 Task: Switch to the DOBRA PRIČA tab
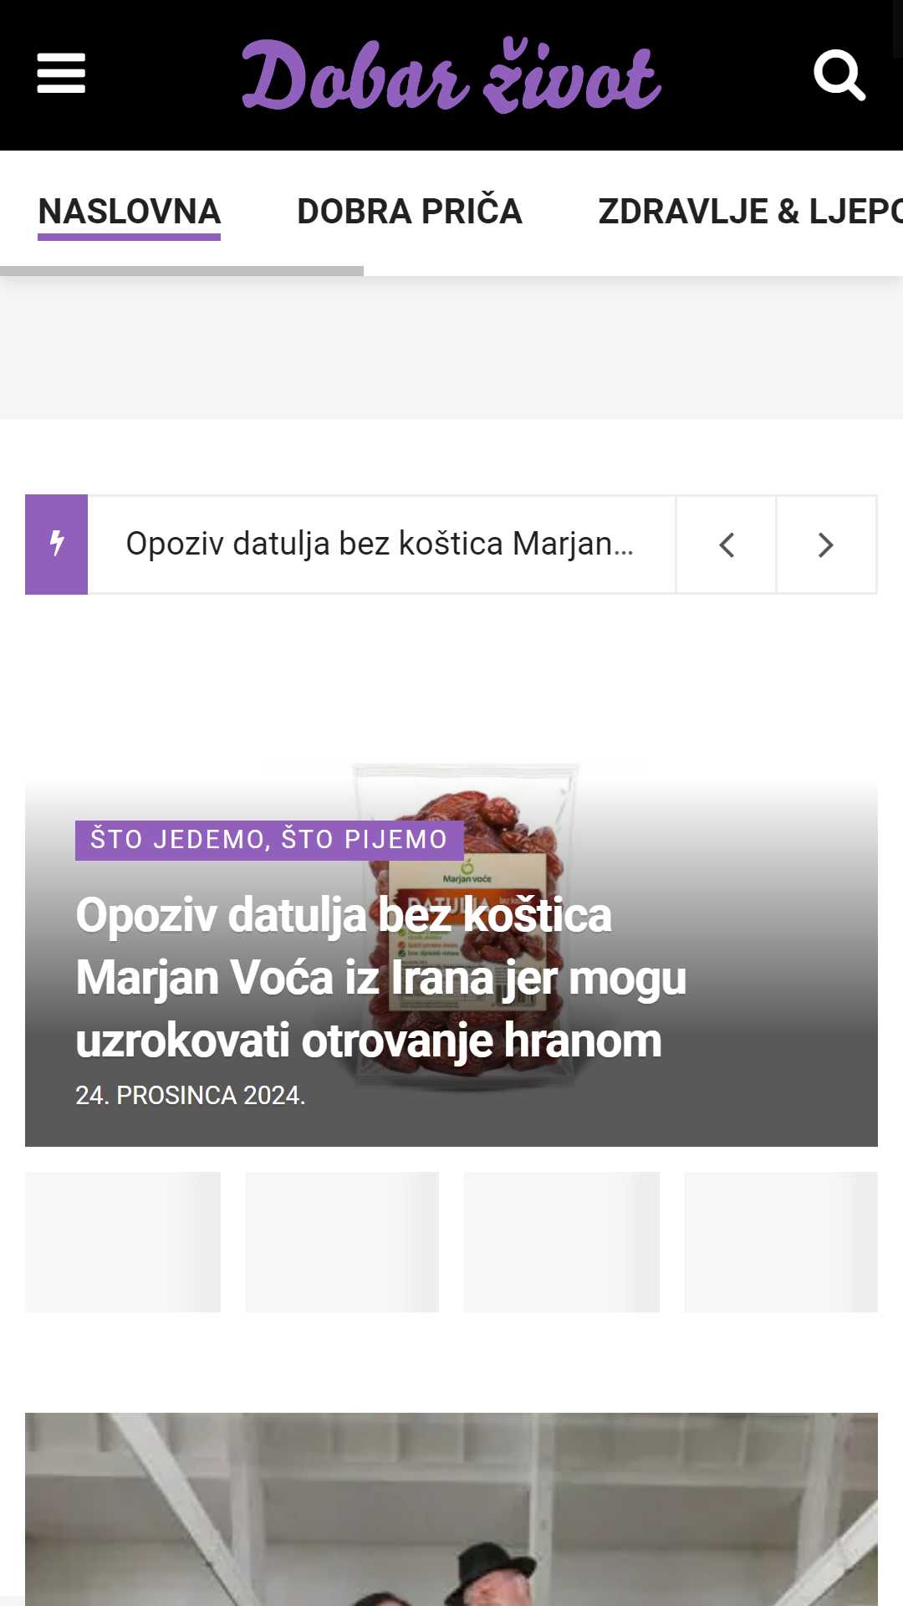(410, 212)
